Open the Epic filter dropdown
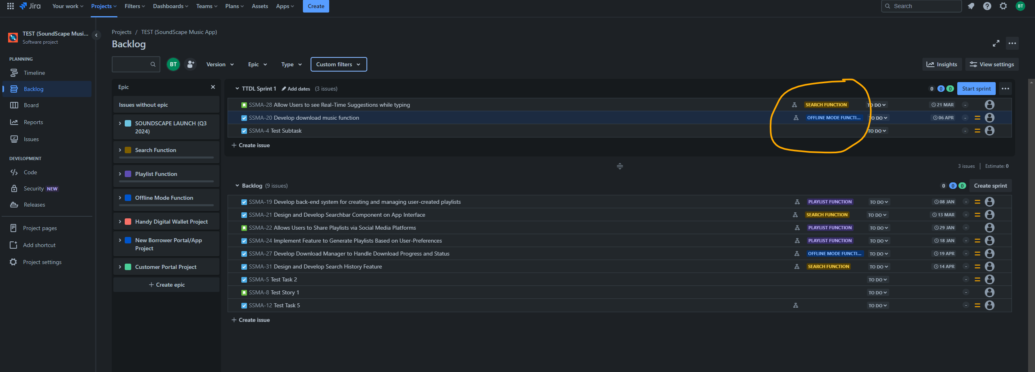Image resolution: width=1035 pixels, height=372 pixels. click(x=258, y=64)
